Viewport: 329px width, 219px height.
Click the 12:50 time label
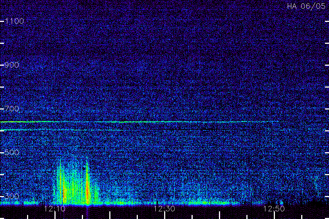pos(274,209)
